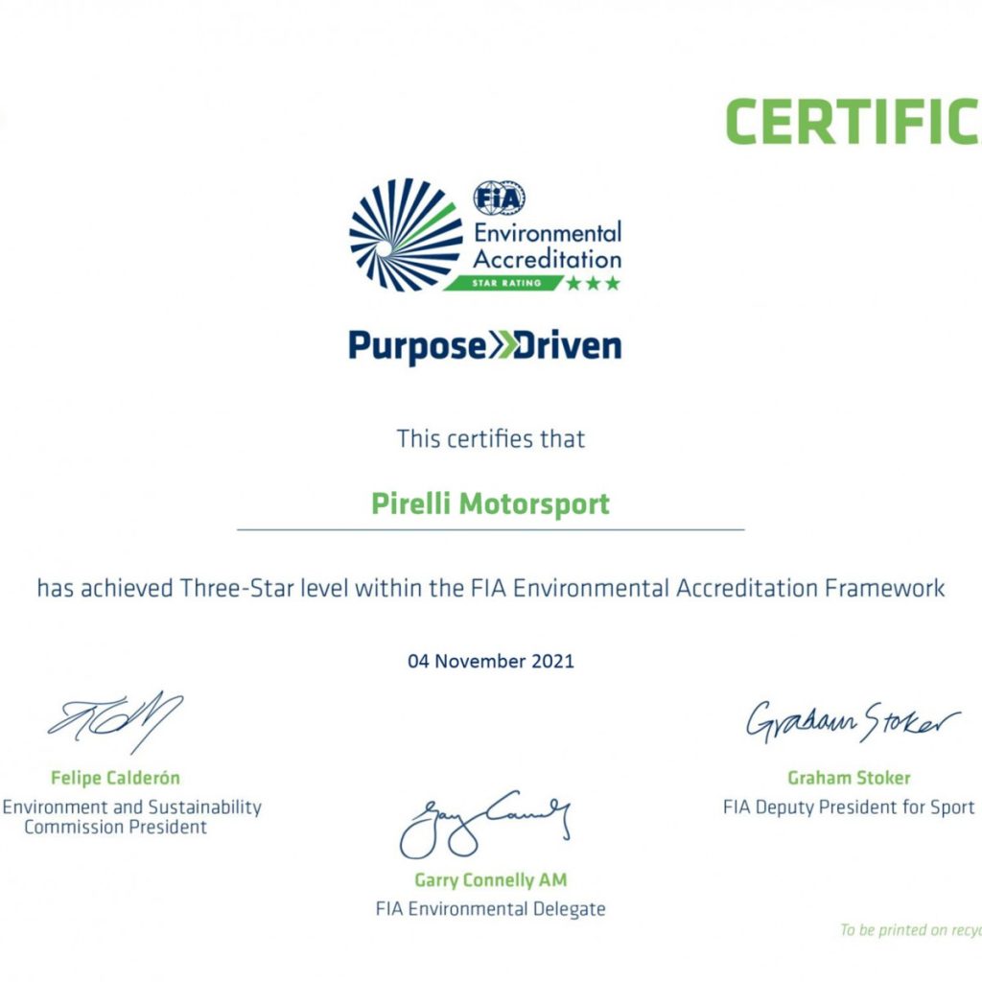Click Felipe Calderón's handwritten signature
The height and width of the screenshot is (982, 982).
(115, 722)
